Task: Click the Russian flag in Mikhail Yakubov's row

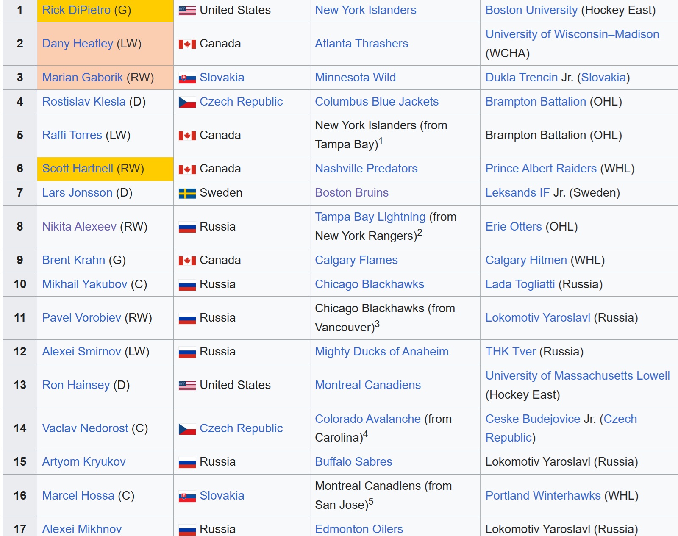Action: pyautogui.click(x=187, y=285)
